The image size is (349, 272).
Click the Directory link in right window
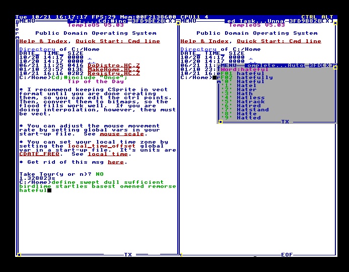pos(198,49)
